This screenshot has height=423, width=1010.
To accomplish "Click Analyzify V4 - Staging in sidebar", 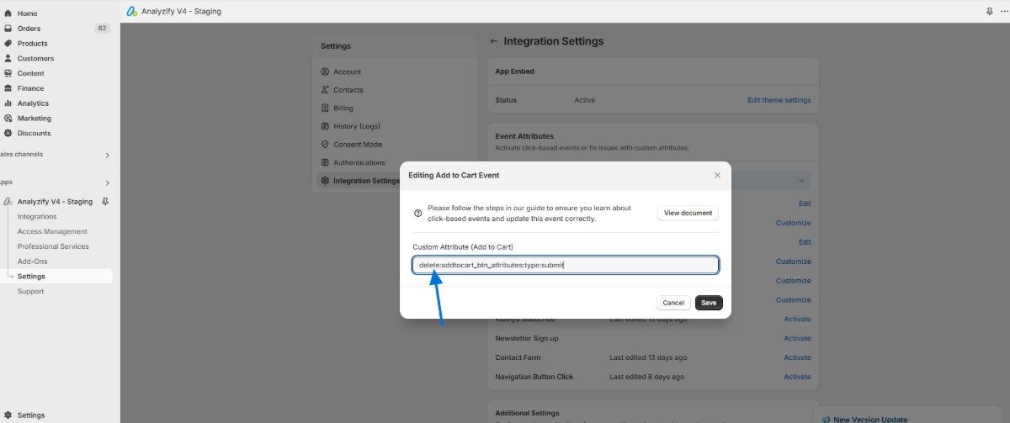I will (x=55, y=202).
